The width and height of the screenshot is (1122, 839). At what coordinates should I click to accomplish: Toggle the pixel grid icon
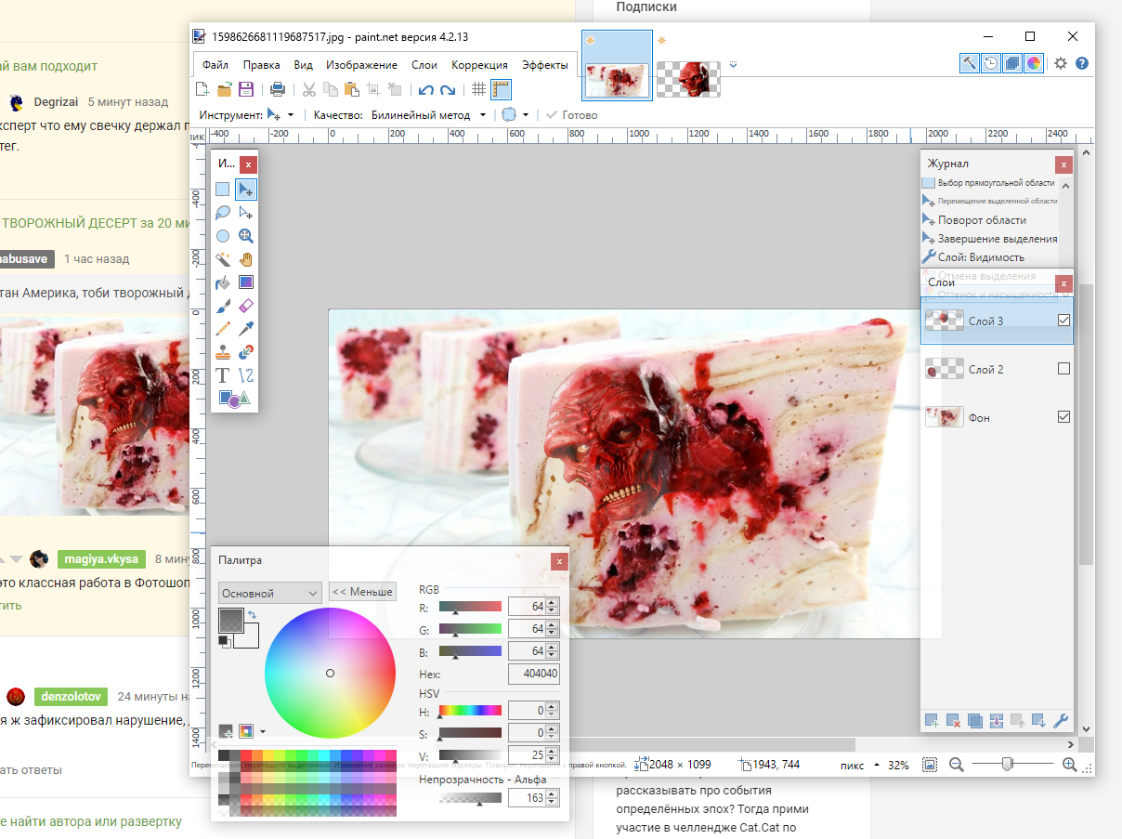pyautogui.click(x=478, y=89)
